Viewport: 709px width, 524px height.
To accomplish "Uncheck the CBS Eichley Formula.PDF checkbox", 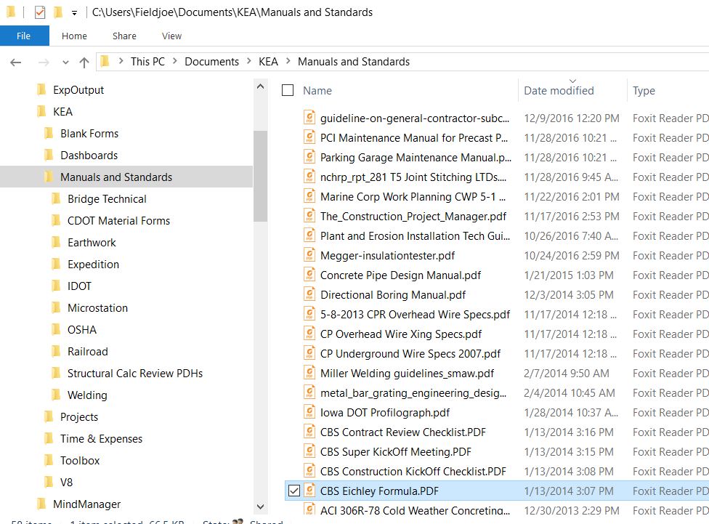I will click(x=294, y=491).
